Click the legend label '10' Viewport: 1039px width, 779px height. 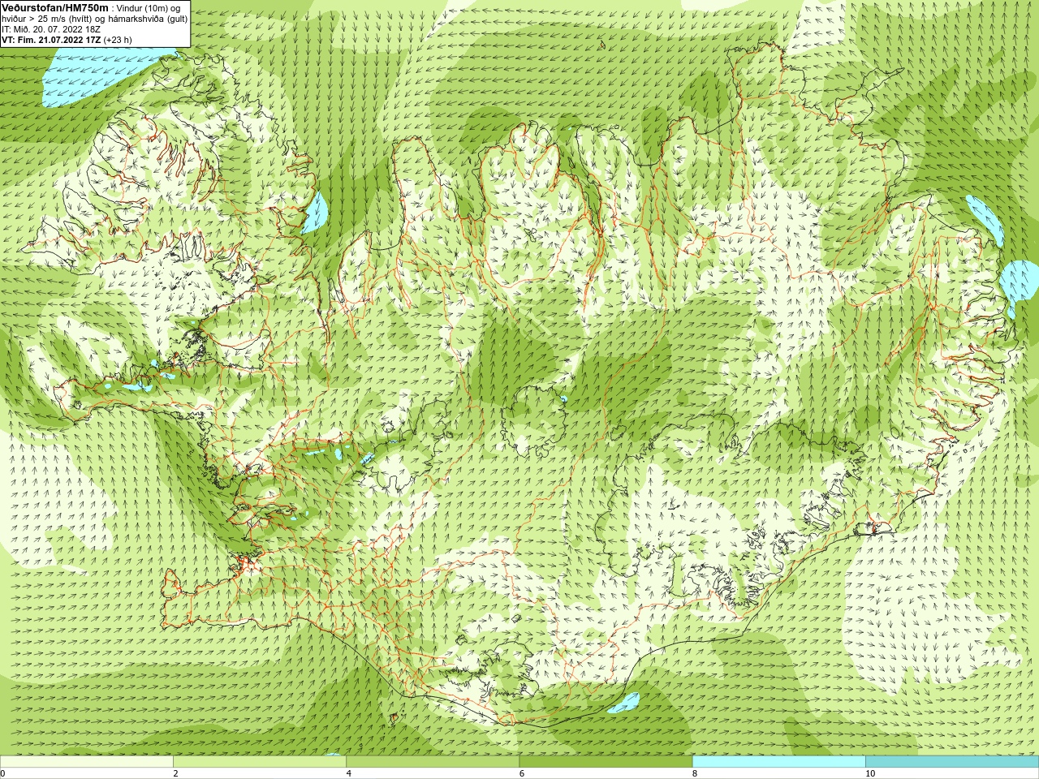click(870, 773)
